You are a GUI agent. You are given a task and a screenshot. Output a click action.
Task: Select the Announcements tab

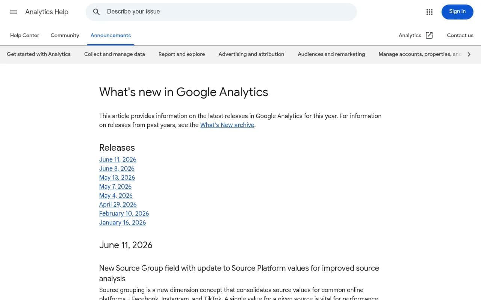[110, 35]
